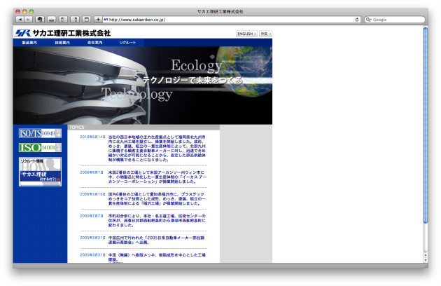This screenshot has height=286, width=441.
Task: Open the リクルート navigation menu
Action: point(127,43)
